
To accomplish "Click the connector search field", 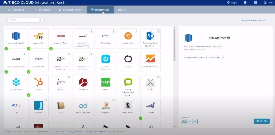I will [25, 20].
